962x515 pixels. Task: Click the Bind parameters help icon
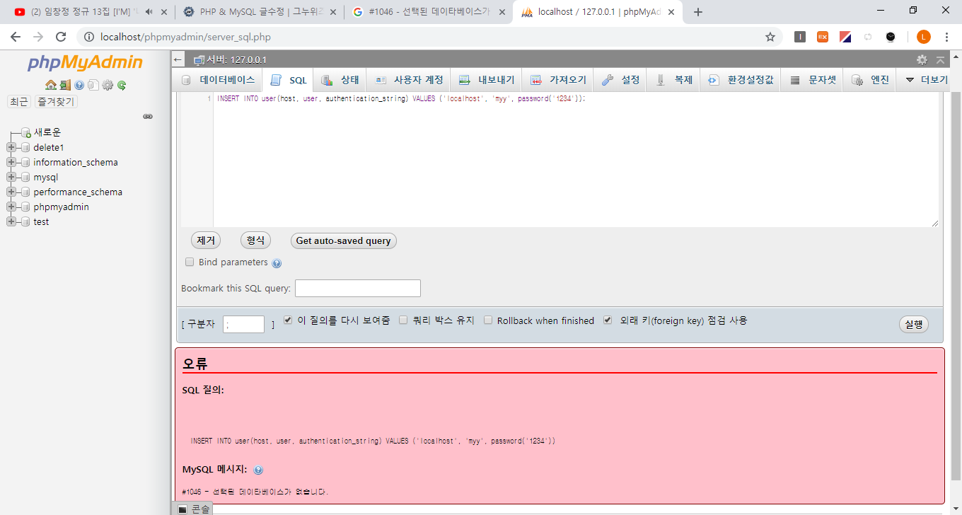pyautogui.click(x=277, y=263)
